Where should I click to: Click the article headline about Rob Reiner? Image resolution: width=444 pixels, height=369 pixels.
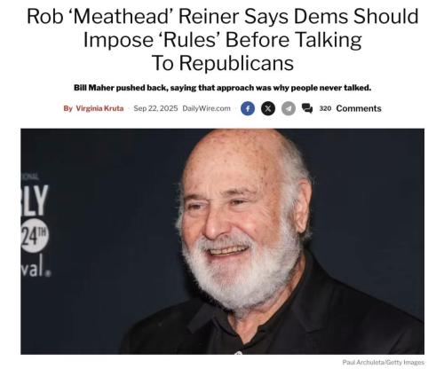coord(223,40)
